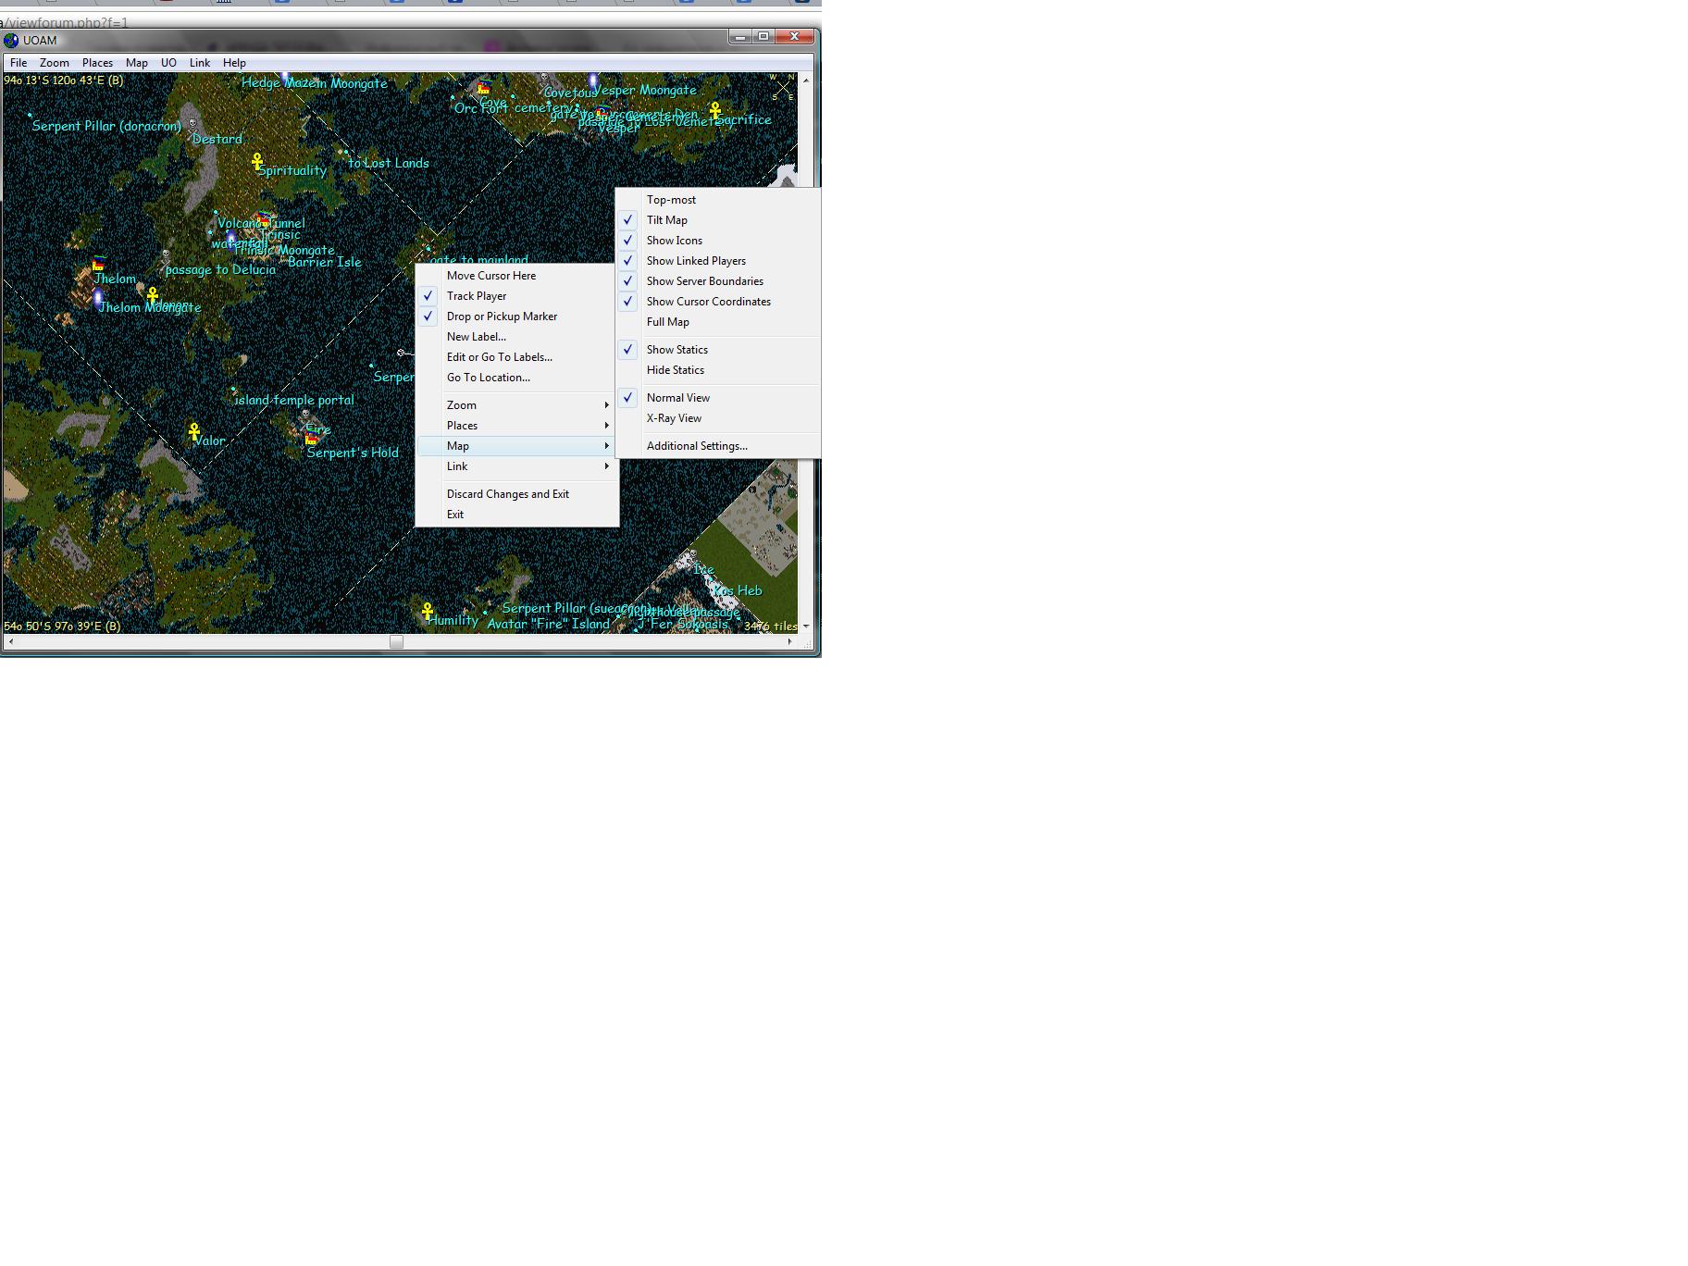Toggle the Track Player option
The height and width of the screenshot is (1266, 1688).
coord(477,296)
